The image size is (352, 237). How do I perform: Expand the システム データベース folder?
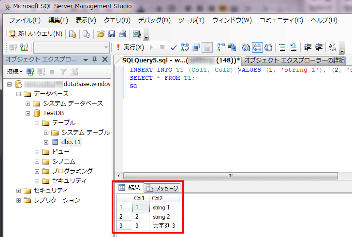[28, 104]
